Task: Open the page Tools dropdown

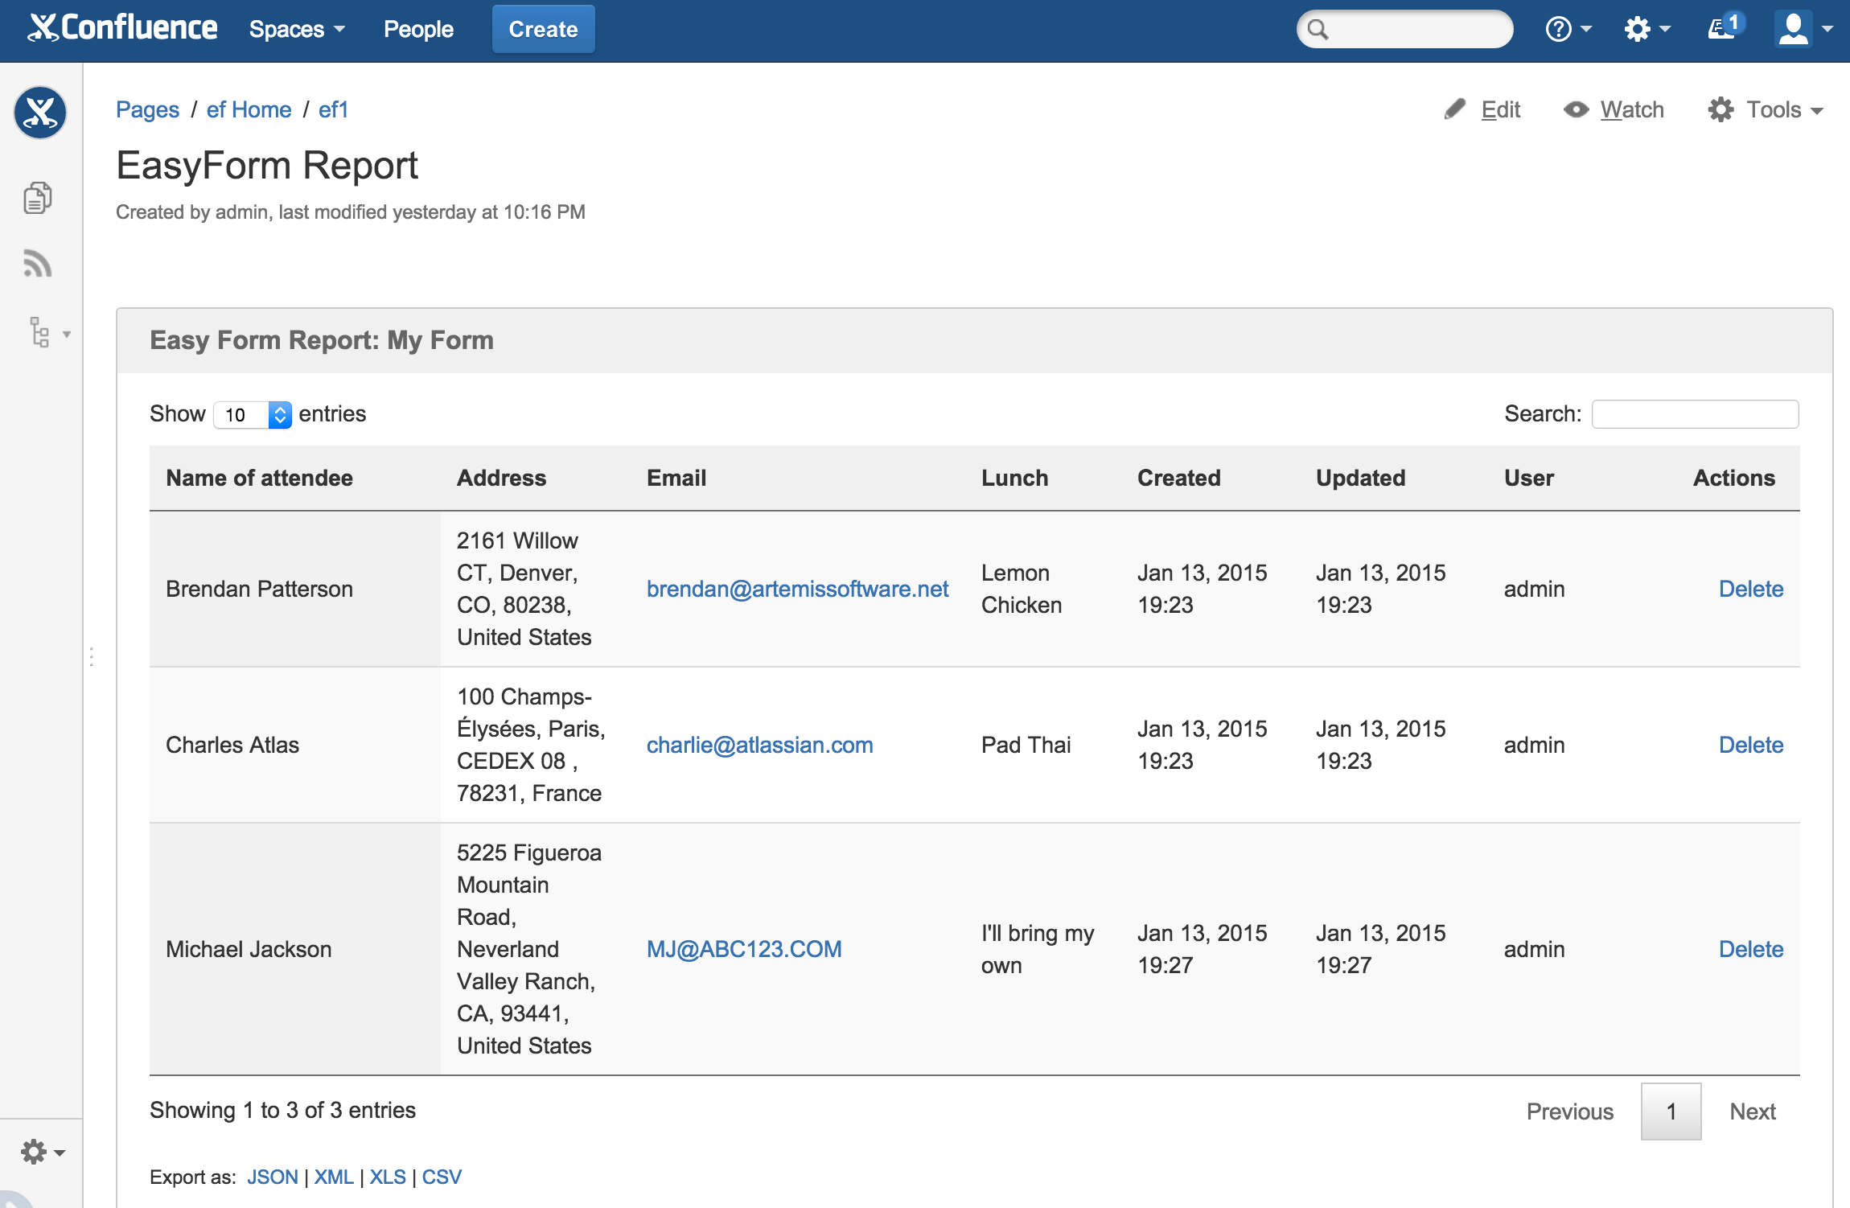Action: click(1766, 109)
